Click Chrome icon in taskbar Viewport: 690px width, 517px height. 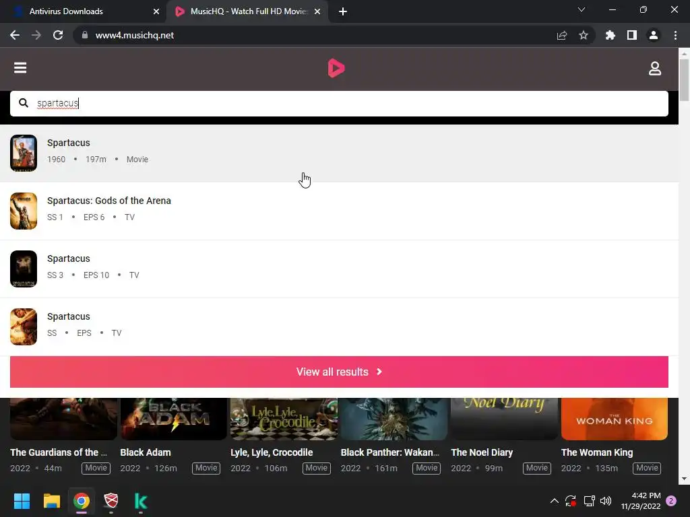pyautogui.click(x=82, y=501)
